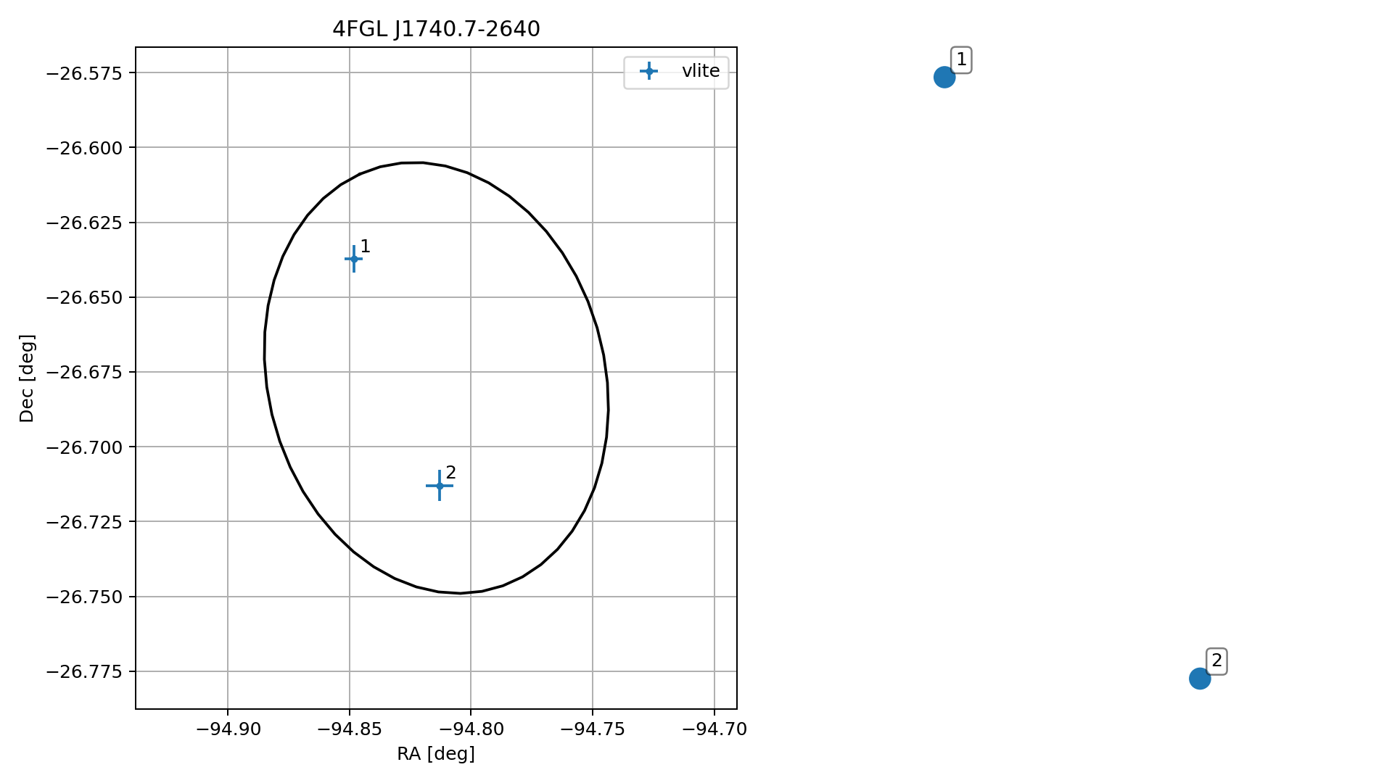
Task: Click the RA [deg] axis label
Action: click(436, 754)
